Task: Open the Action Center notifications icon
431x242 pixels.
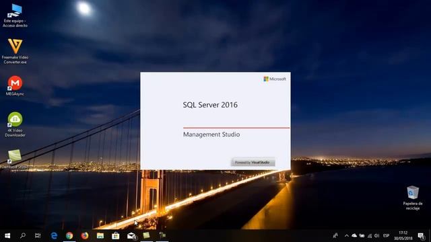Action: (x=421, y=236)
